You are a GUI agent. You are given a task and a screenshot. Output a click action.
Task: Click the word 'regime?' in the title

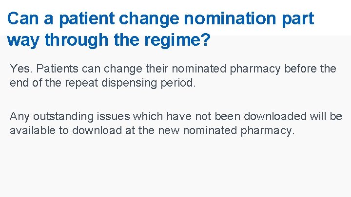tap(178, 40)
